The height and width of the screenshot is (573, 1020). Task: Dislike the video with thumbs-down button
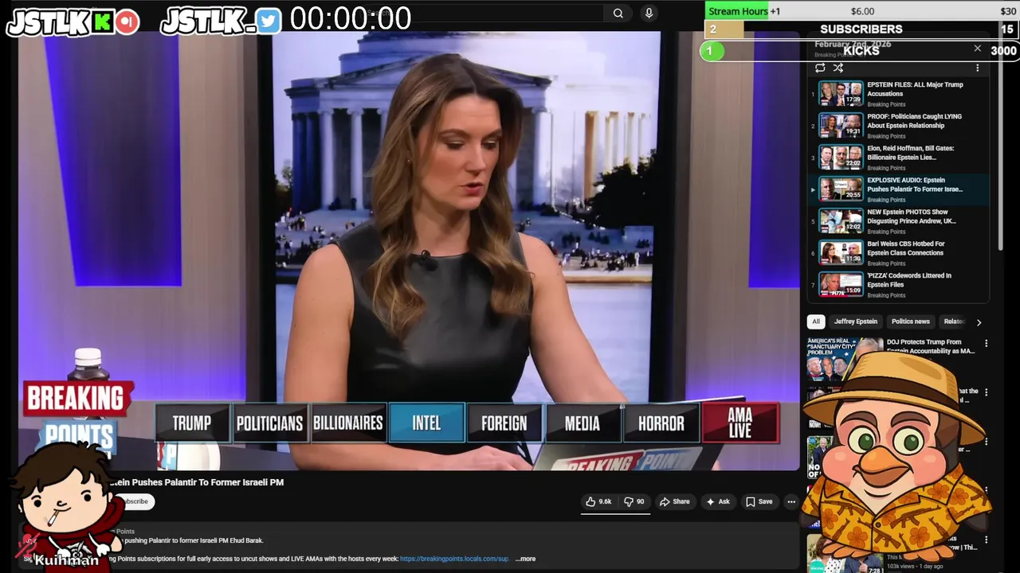point(634,501)
